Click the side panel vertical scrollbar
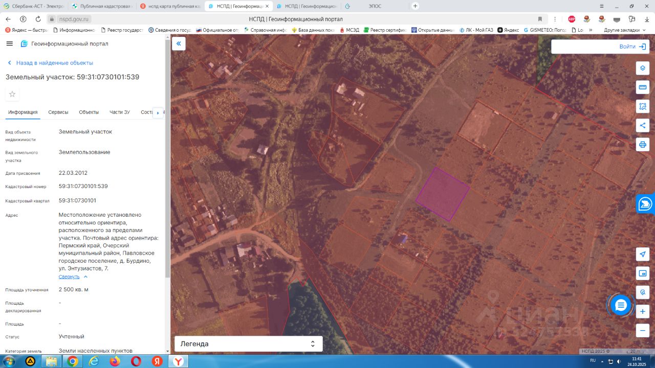This screenshot has height=368, width=655. pos(167,158)
